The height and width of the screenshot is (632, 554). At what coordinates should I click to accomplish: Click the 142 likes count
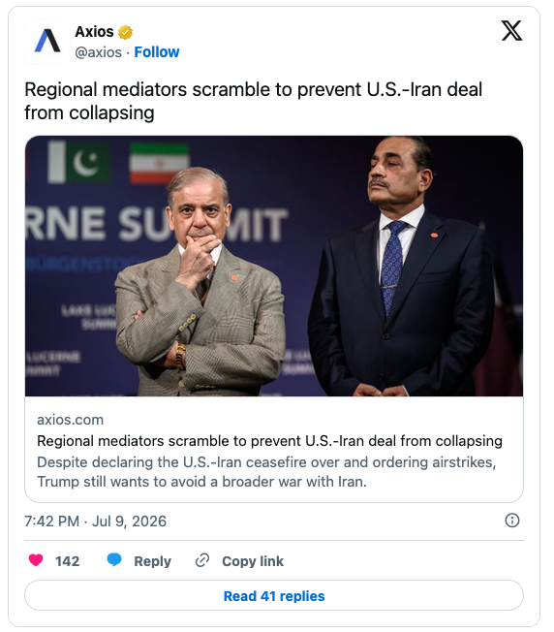67,561
